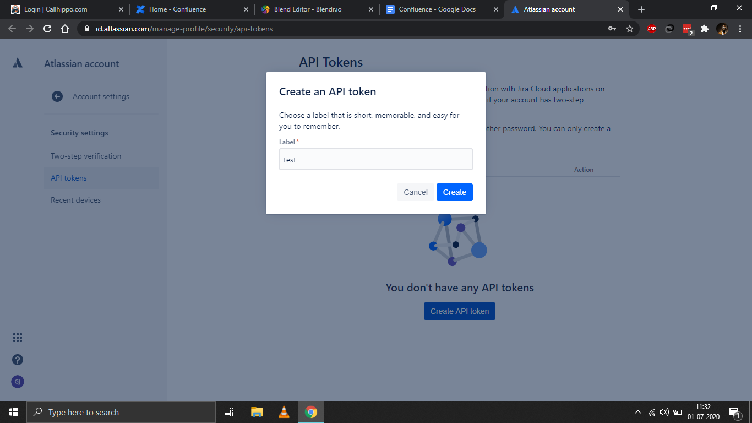This screenshot has height=423, width=752.
Task: Click the Atlassian logo in the sidebar
Action: (x=18, y=63)
